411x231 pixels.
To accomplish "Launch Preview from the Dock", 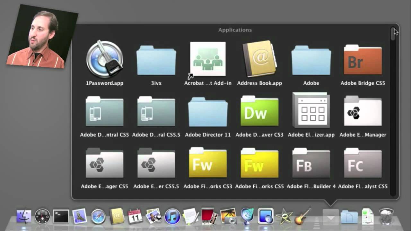I will pyautogui.click(x=153, y=216).
